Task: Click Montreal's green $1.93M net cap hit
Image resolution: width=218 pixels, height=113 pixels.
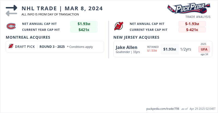Action: (84, 24)
